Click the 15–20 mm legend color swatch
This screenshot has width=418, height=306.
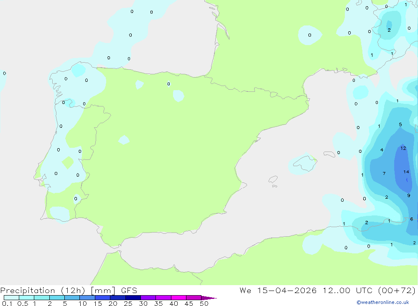[103, 298]
